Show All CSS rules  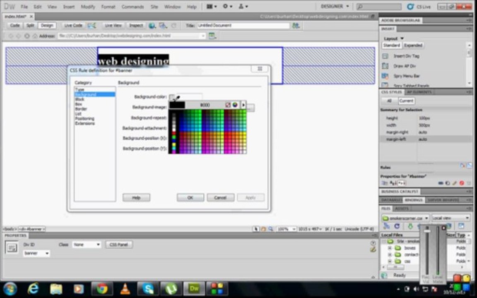pos(389,101)
